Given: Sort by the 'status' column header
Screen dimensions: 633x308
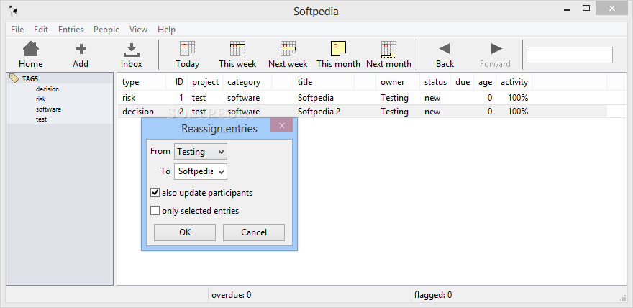Looking at the screenshot, I should tap(435, 82).
